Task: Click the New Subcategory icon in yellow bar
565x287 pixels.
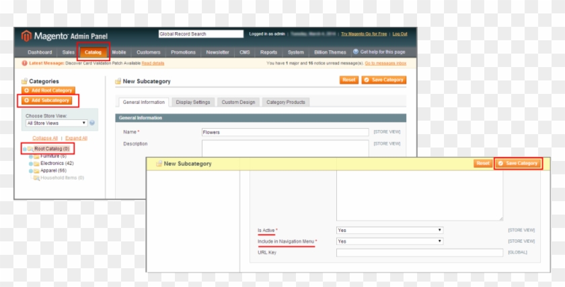Action: [159, 164]
